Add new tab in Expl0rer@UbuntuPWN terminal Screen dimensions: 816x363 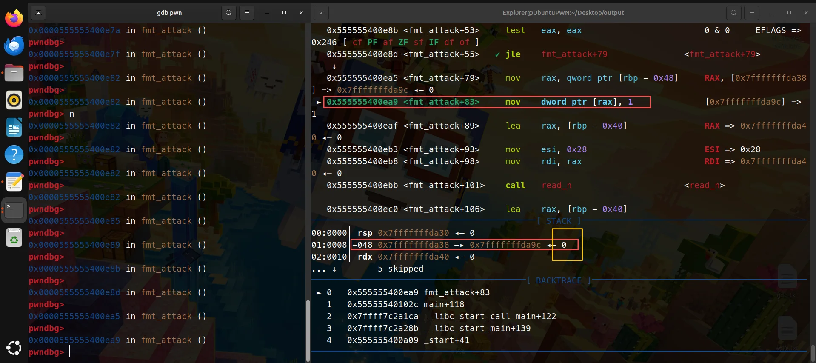point(322,13)
